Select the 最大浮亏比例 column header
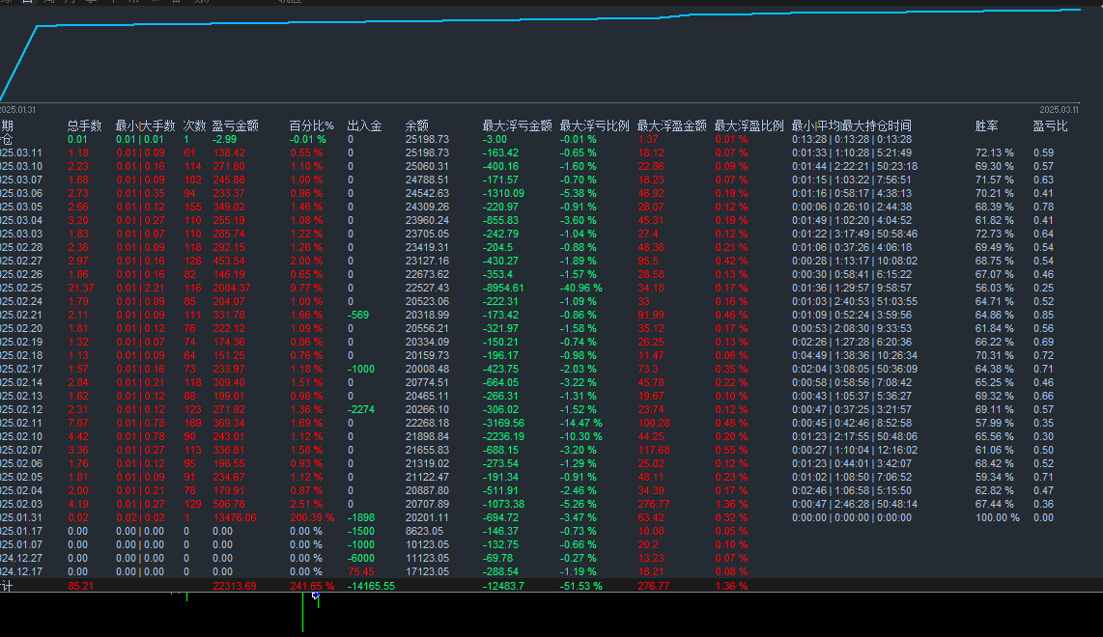Screen dimensions: 1103x637 point(594,125)
